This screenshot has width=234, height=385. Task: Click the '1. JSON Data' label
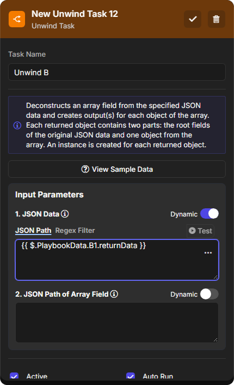[37, 214]
